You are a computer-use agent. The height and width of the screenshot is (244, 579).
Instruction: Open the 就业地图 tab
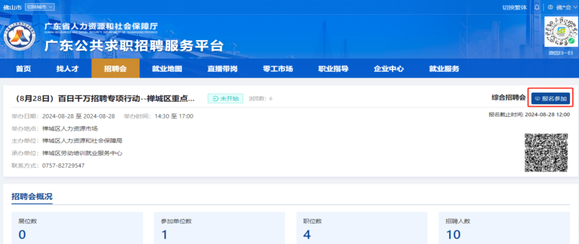click(x=167, y=68)
